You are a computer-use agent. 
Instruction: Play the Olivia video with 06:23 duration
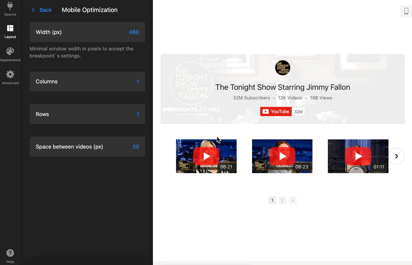click(x=282, y=156)
